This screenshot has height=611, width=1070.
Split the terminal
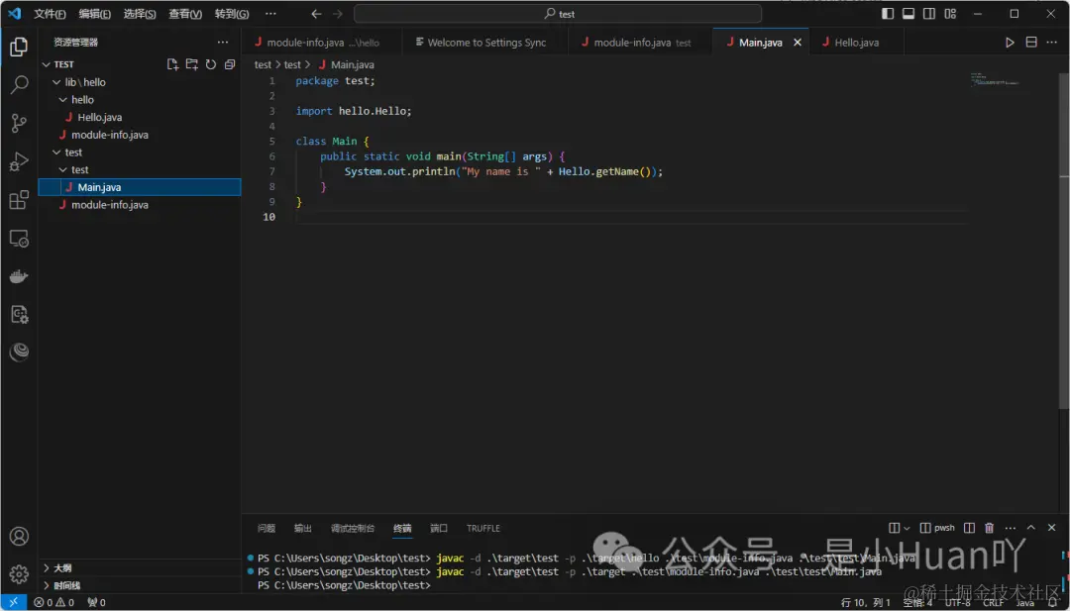click(x=968, y=528)
